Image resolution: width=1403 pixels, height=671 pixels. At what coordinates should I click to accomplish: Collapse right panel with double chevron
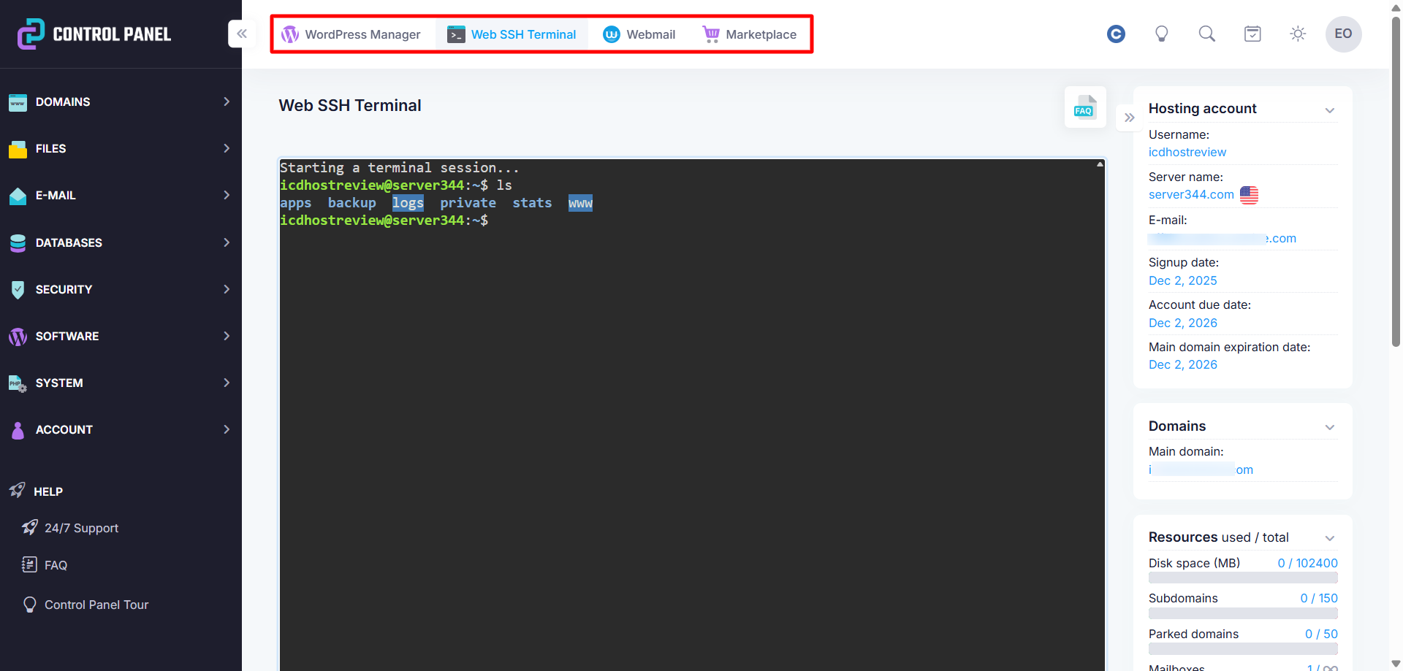click(x=1130, y=118)
